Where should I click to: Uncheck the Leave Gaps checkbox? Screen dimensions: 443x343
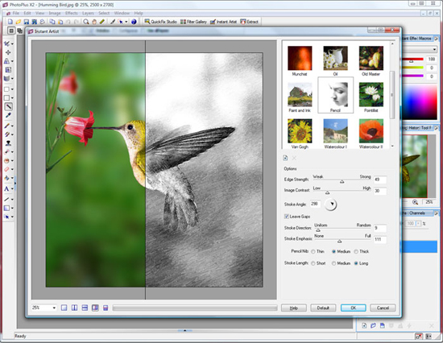pos(286,217)
